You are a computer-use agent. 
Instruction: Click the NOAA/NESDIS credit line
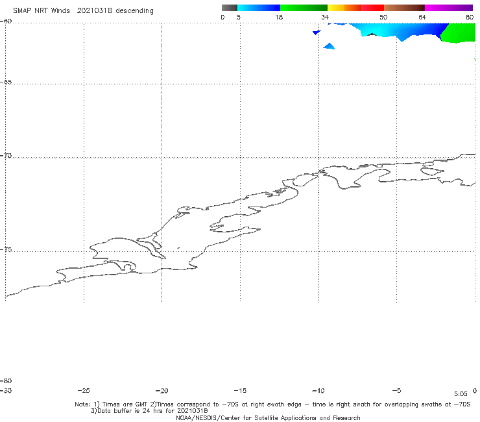pyautogui.click(x=268, y=417)
